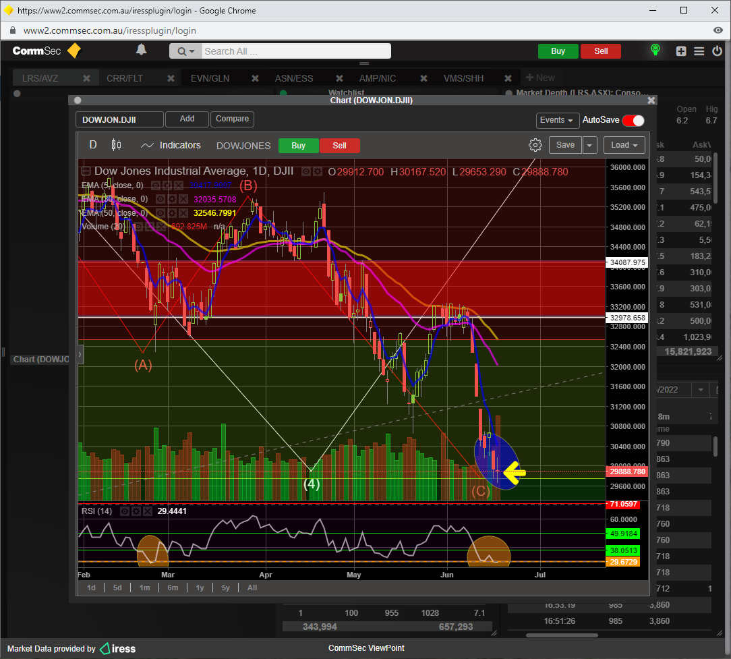Set chart range to 1m

click(144, 588)
